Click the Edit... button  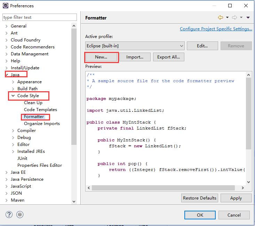(202, 46)
